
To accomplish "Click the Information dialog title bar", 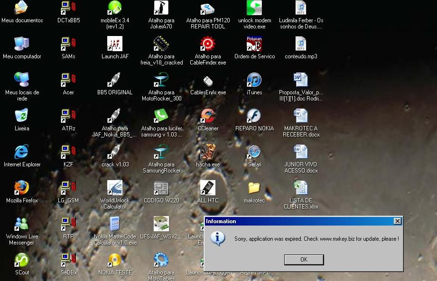I will click(304, 221).
